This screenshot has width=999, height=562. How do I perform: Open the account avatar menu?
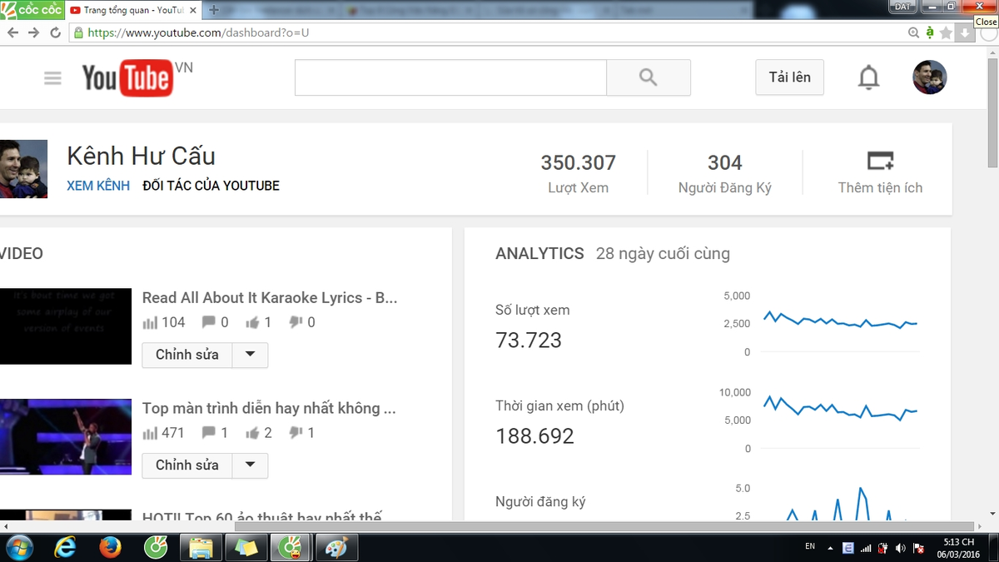pyautogui.click(x=930, y=77)
